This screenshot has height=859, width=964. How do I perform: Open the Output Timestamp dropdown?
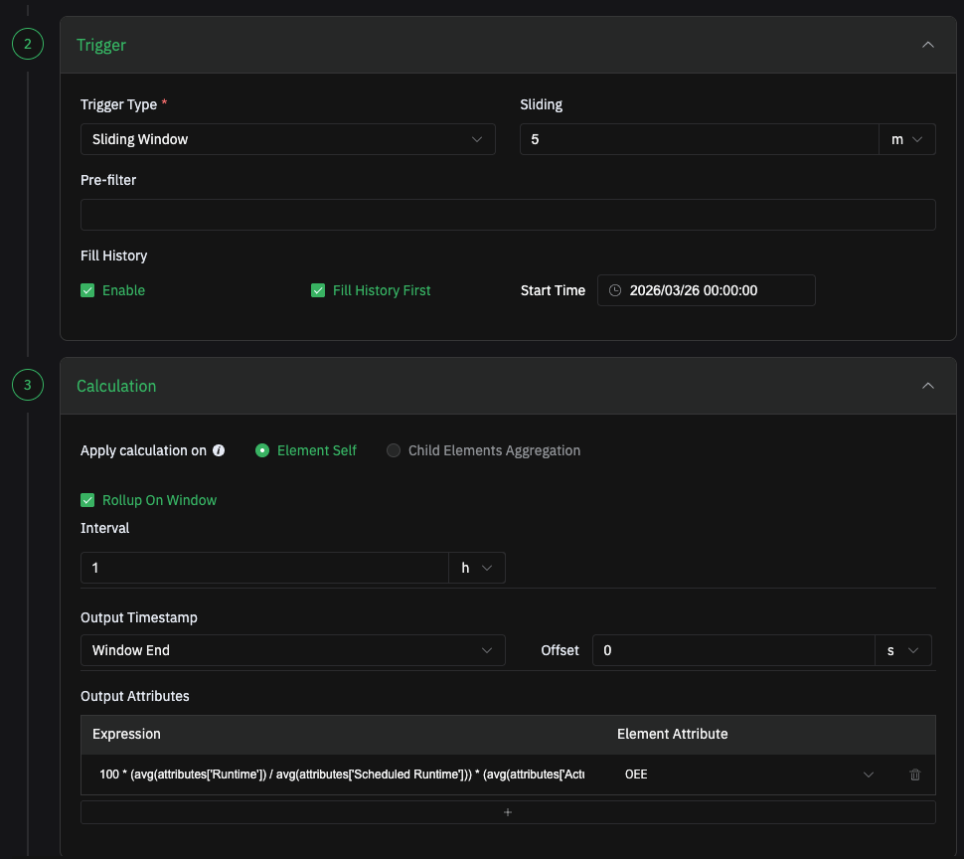292,650
